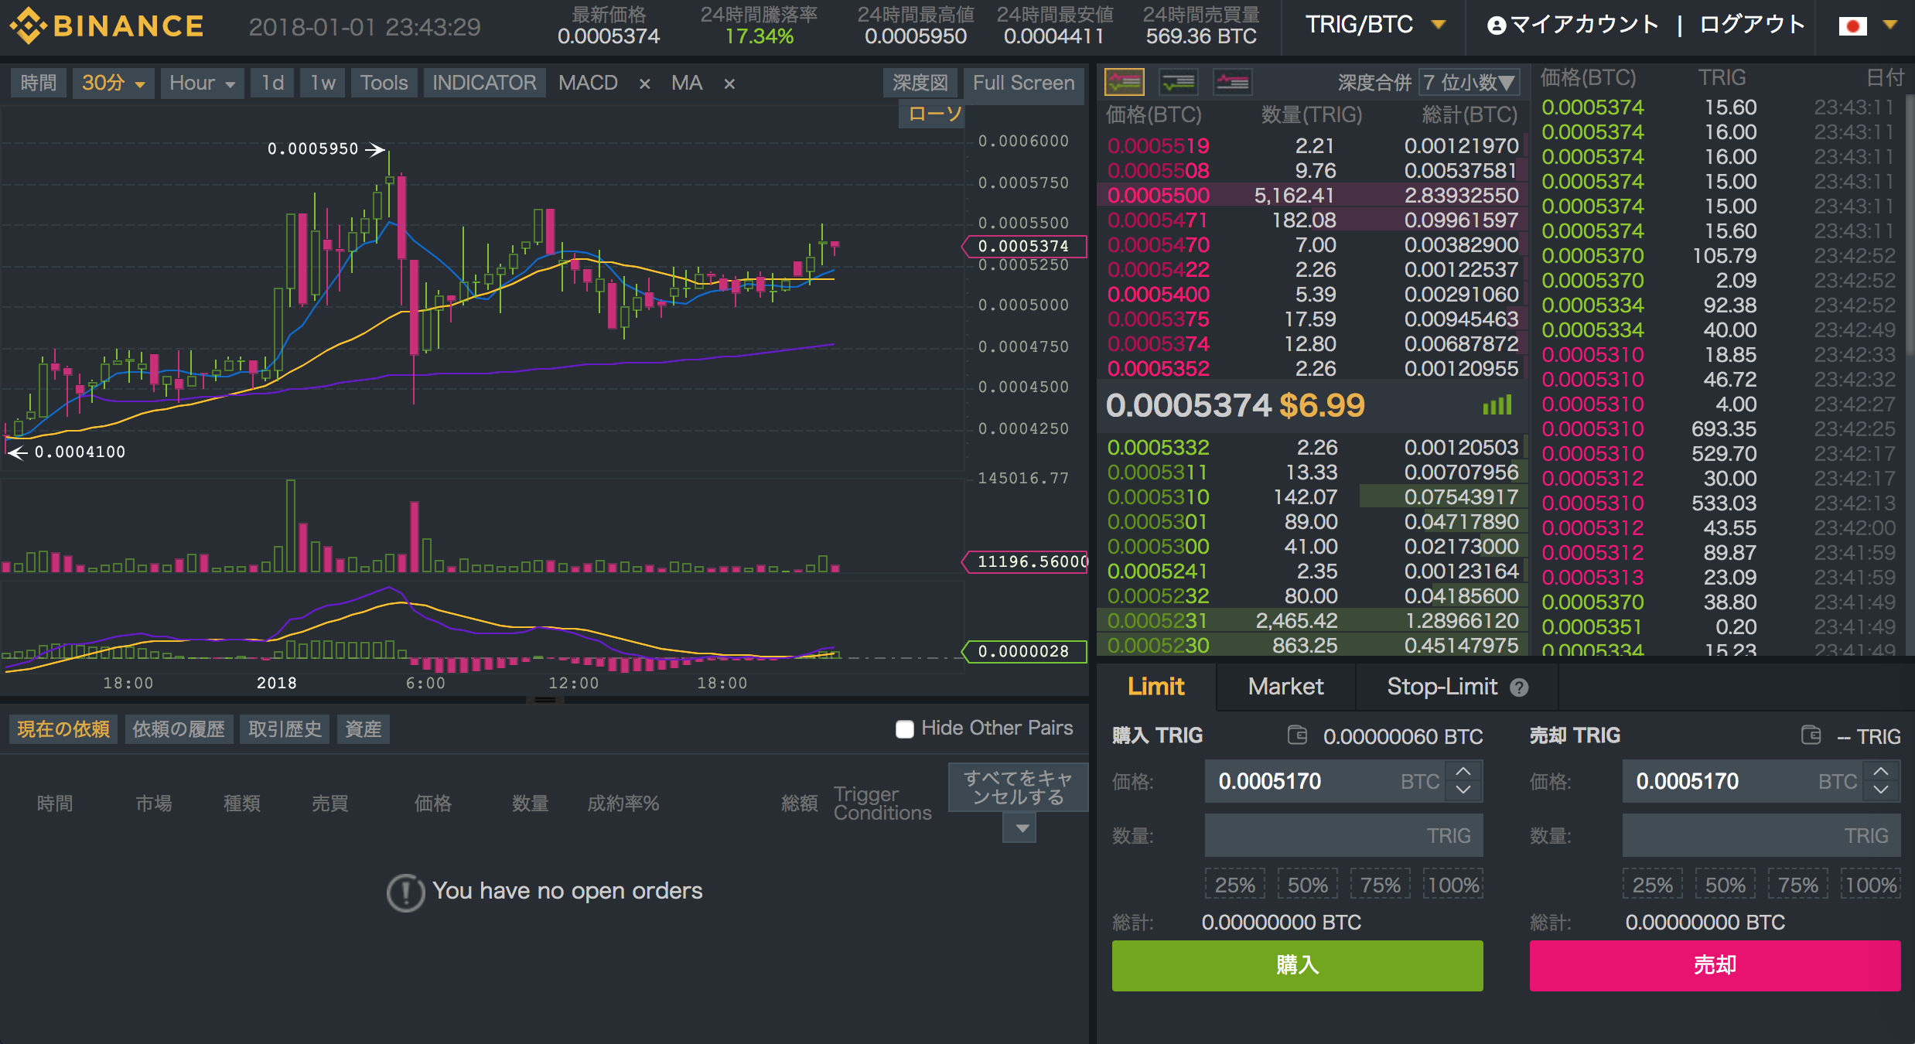
Task: Set sell amount to 75%
Action: click(x=1798, y=885)
